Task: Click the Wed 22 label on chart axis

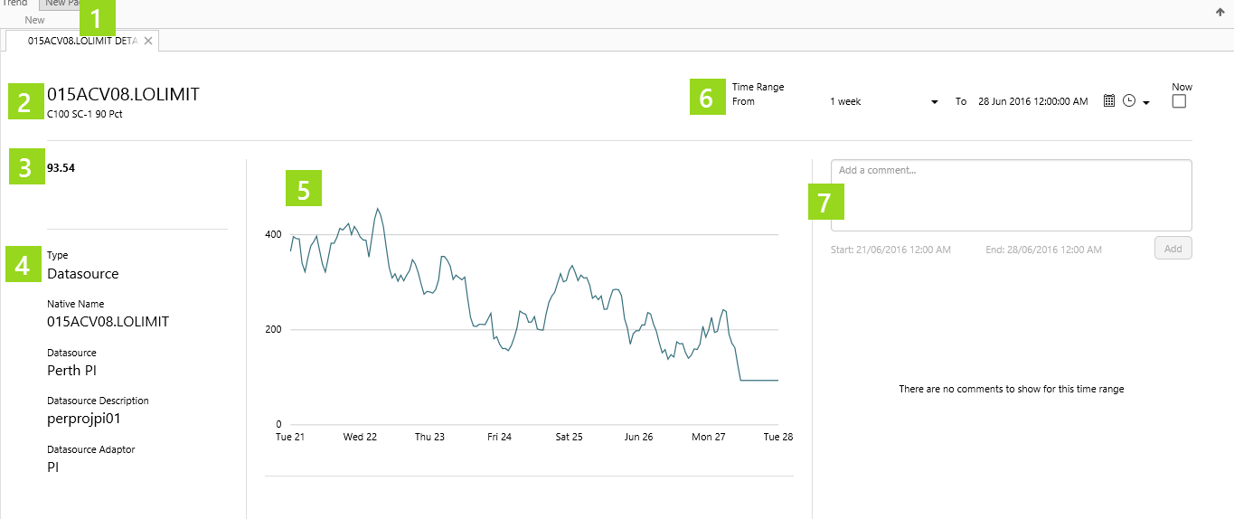Action: coord(360,437)
